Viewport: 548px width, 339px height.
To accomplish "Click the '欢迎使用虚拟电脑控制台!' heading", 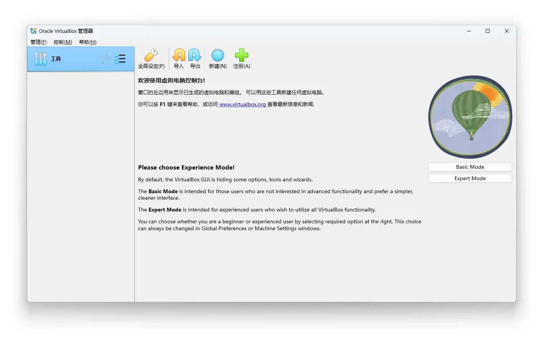I will (x=172, y=81).
